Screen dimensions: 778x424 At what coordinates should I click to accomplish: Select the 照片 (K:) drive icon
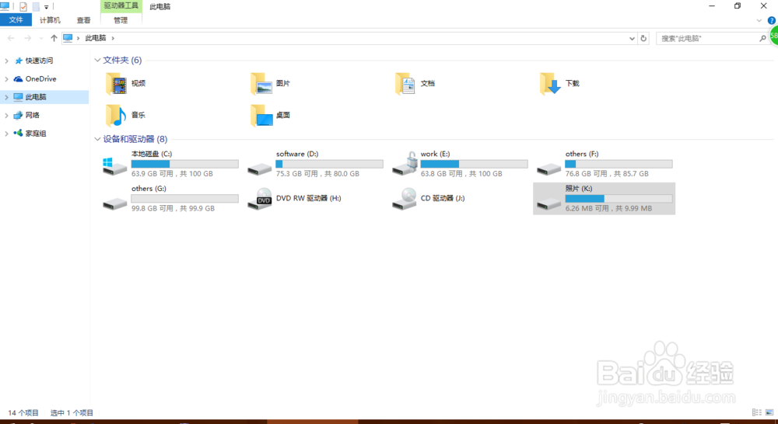click(548, 203)
